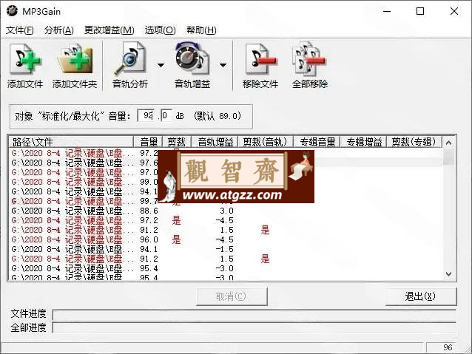Click the 3.0 track gain value
This screenshot has width=472, height=354.
click(x=226, y=211)
